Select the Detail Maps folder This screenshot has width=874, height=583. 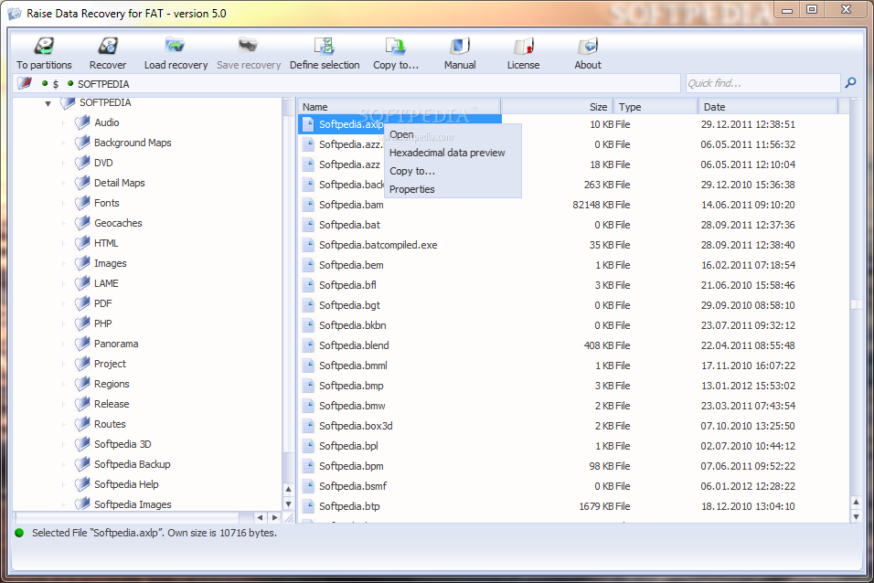119,183
